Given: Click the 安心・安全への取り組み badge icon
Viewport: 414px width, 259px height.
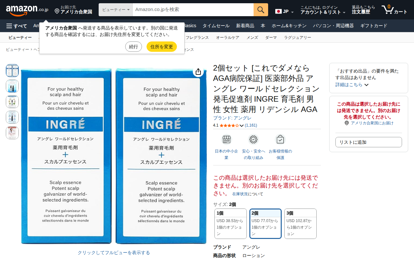Looking at the screenshot, I should 254,139.
